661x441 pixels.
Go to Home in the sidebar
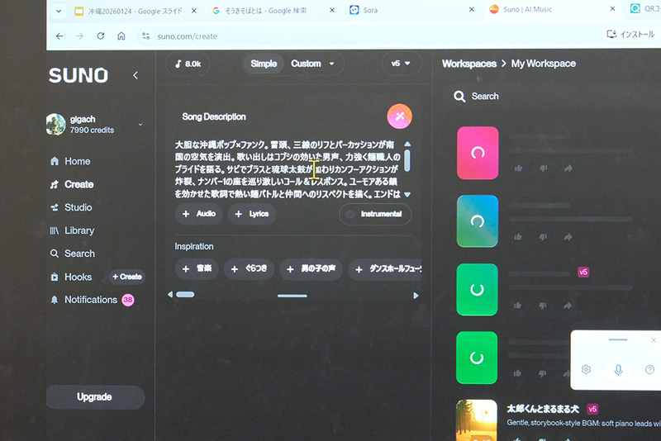pos(70,161)
